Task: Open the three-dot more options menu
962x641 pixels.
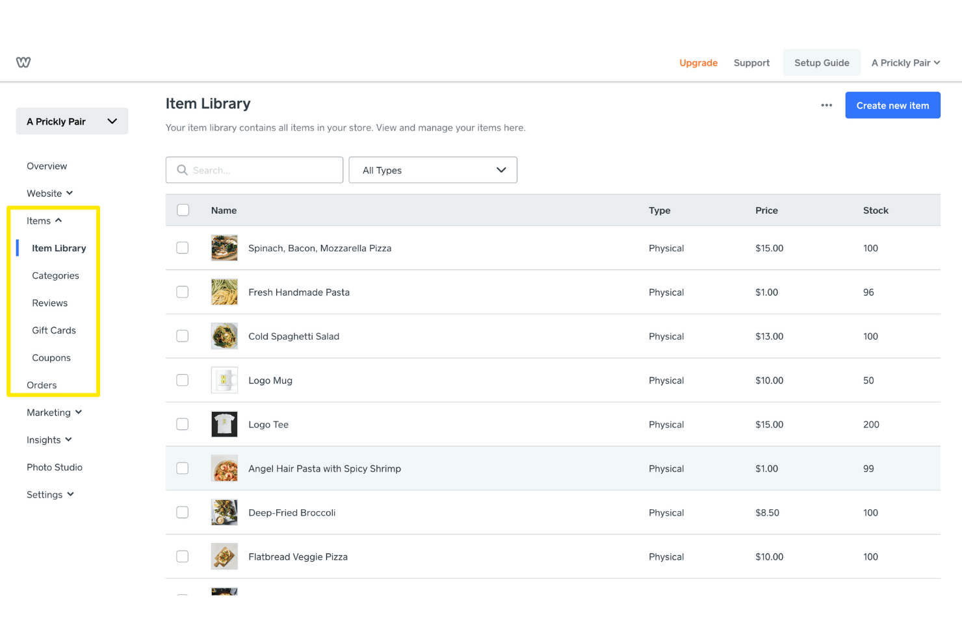Action: (x=826, y=105)
